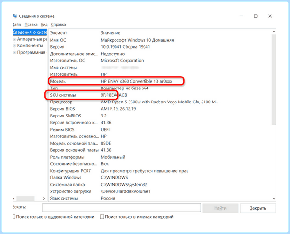Enable Поиск только в выделенной категории checkbox
This screenshot has height=234, width=290.
(14, 217)
